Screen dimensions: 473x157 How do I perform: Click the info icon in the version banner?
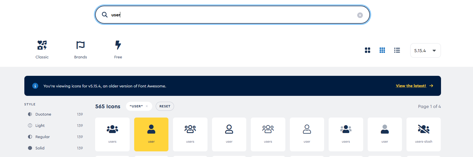35,86
